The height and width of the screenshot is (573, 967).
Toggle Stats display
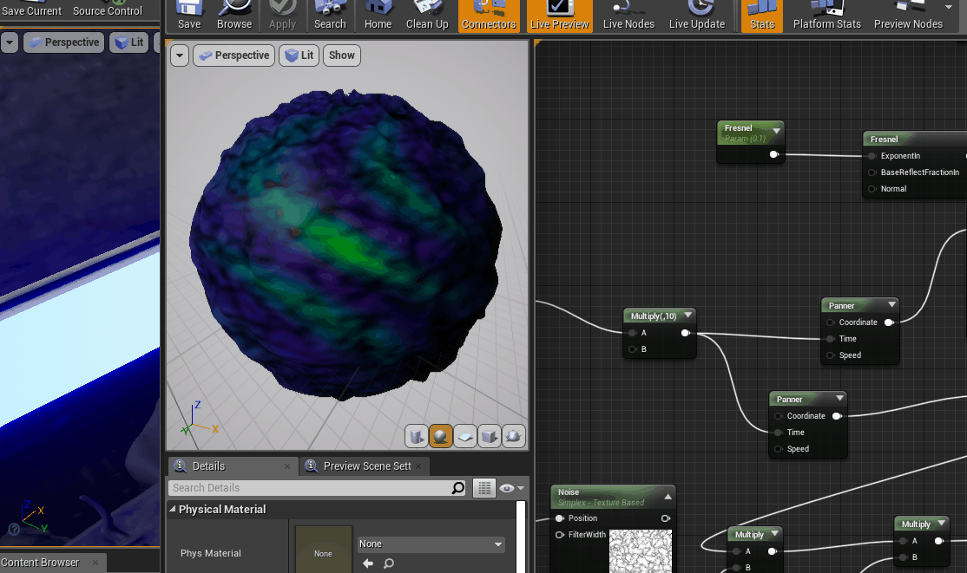(x=762, y=16)
